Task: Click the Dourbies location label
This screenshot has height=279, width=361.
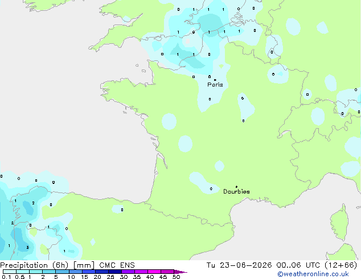Action: (x=236, y=191)
